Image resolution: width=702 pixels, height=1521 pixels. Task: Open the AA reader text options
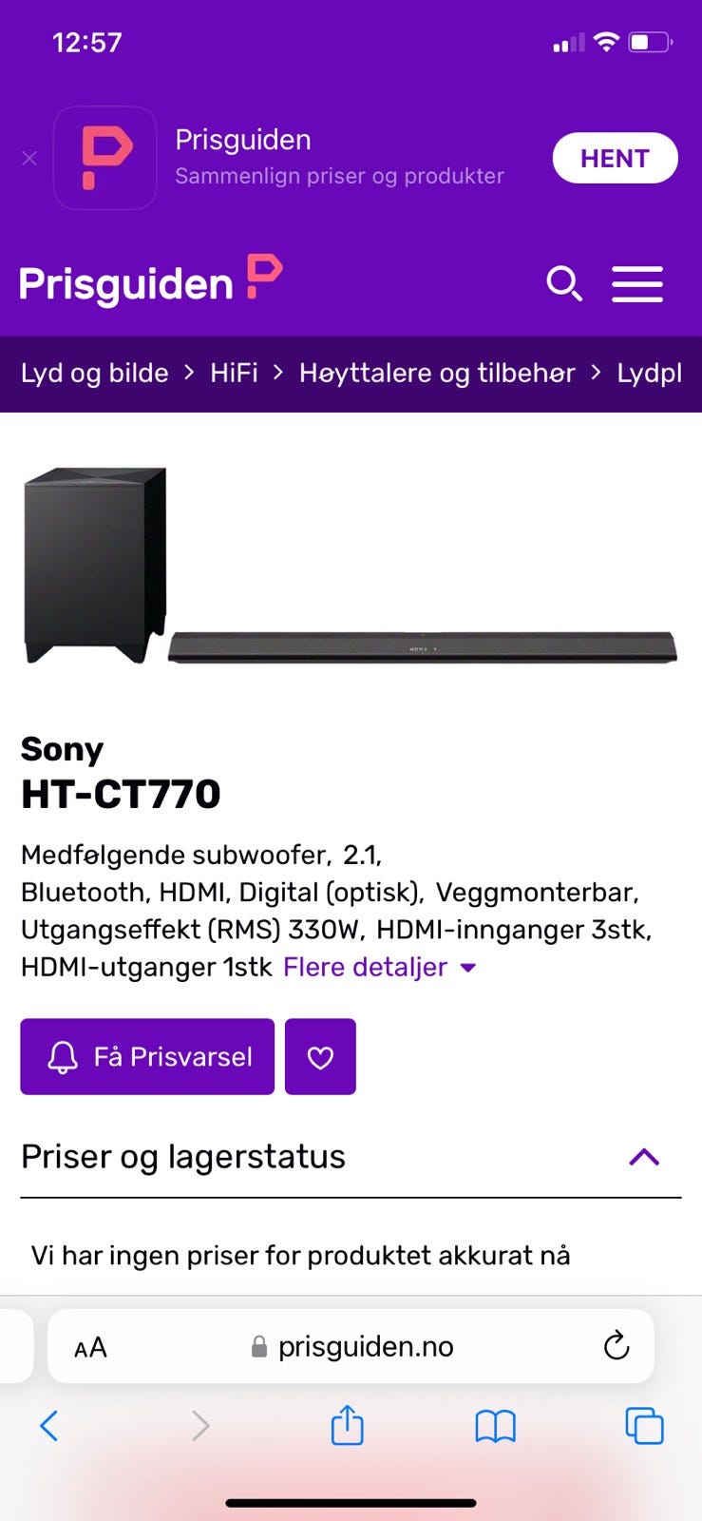point(90,1347)
